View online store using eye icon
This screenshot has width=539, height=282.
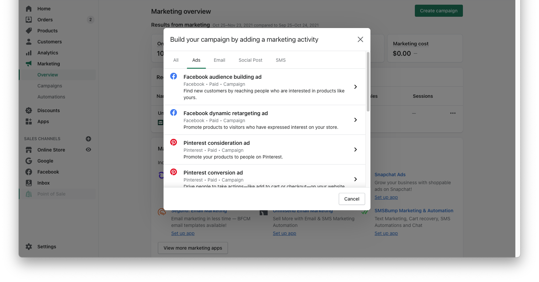pos(88,150)
